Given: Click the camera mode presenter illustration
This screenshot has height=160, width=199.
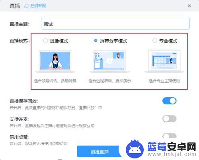Looking at the screenshot, I should click(x=55, y=61).
